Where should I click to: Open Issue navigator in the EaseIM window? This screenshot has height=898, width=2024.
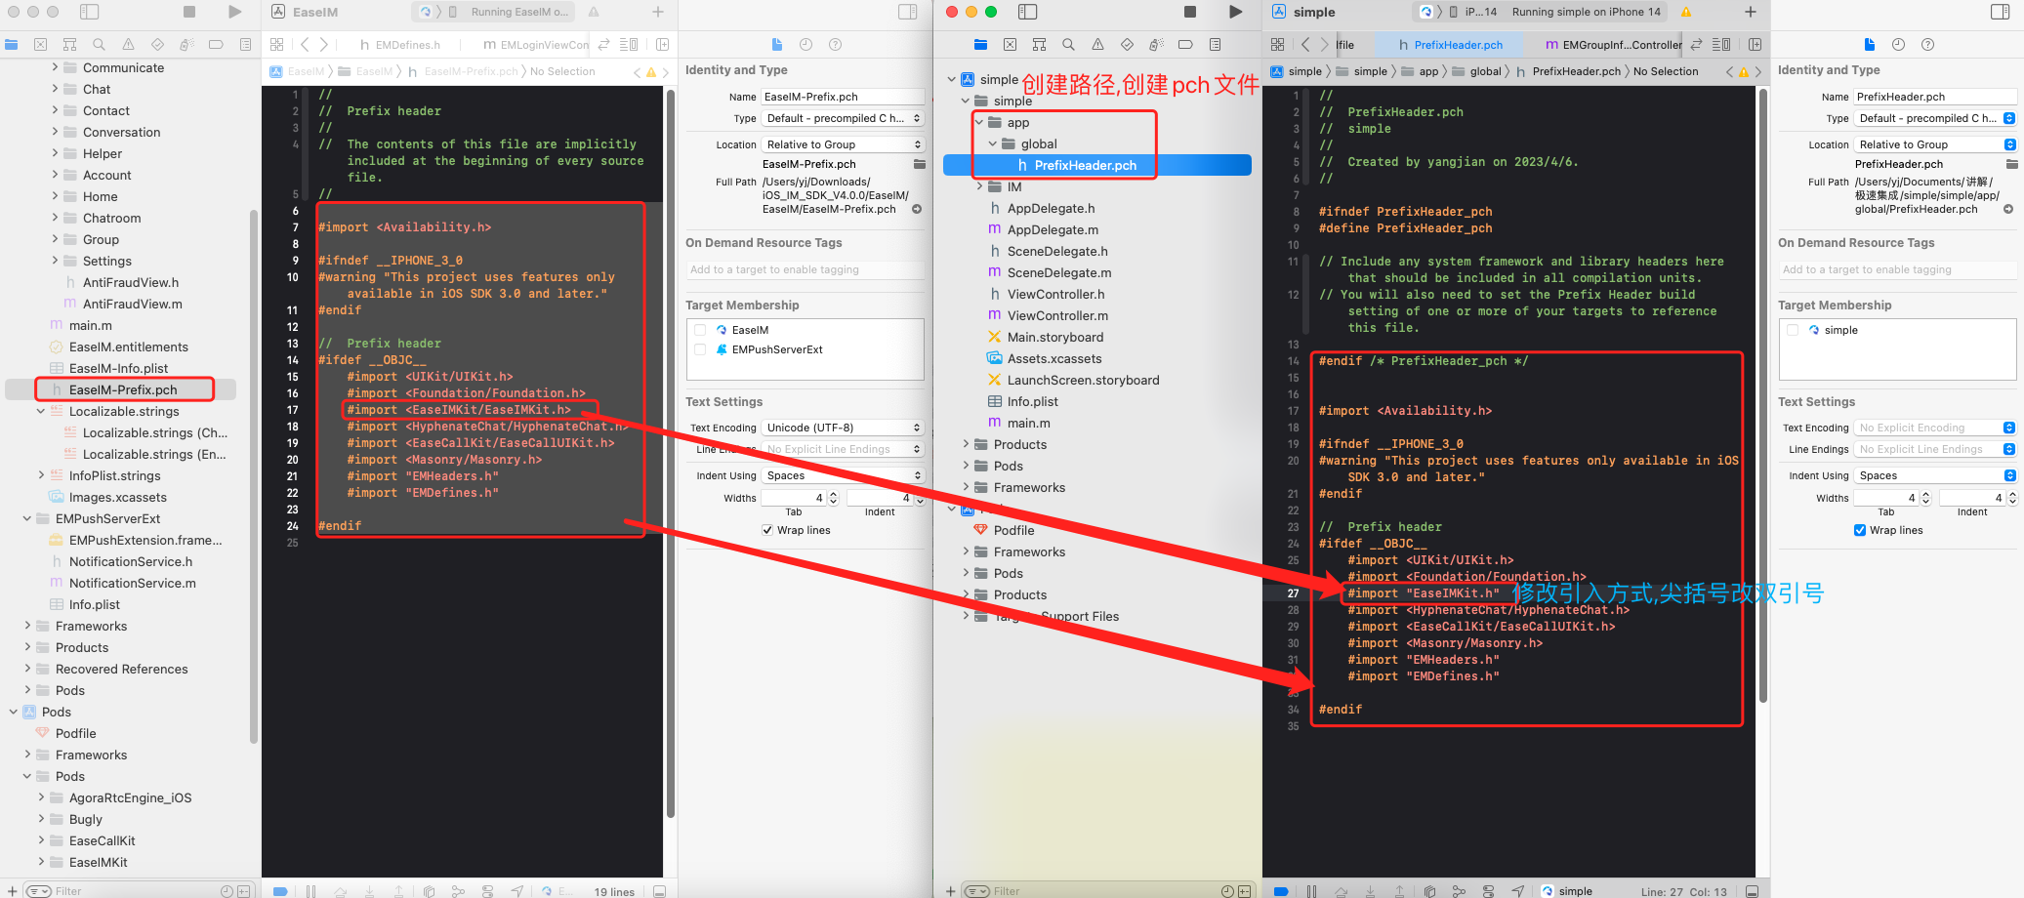(x=128, y=44)
